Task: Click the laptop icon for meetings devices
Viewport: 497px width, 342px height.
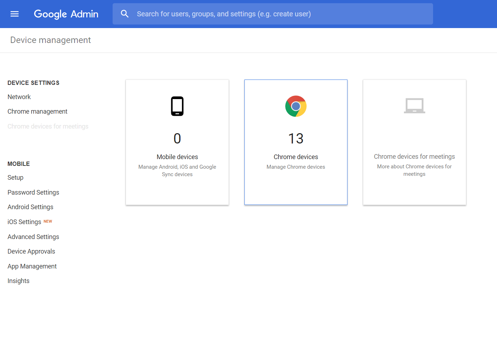Action: [415, 105]
